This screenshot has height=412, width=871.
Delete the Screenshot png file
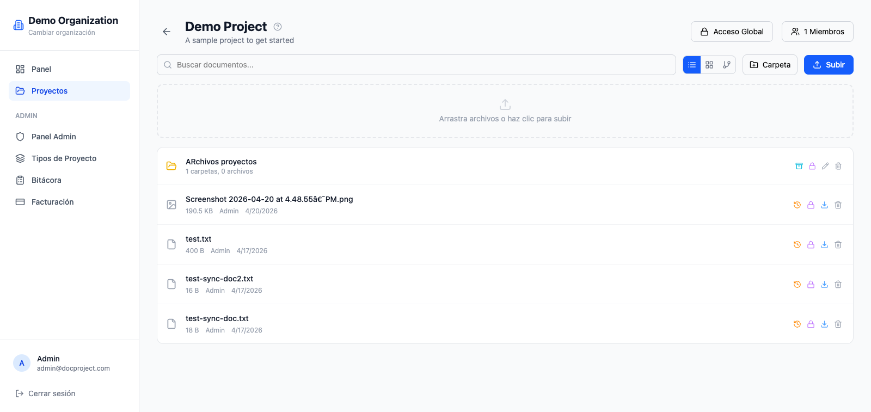point(838,205)
